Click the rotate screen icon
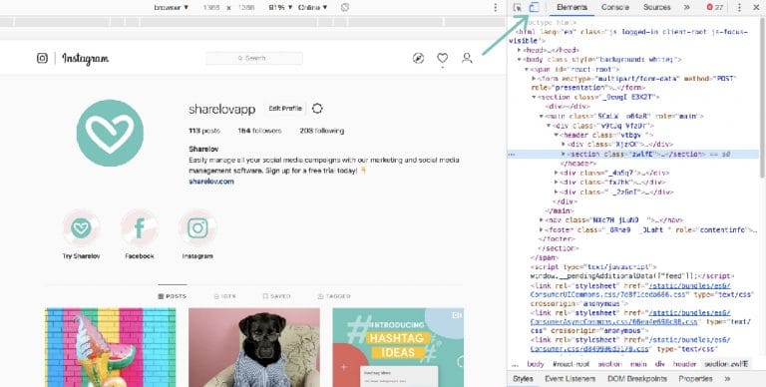This screenshot has height=387, width=766. click(x=345, y=7)
